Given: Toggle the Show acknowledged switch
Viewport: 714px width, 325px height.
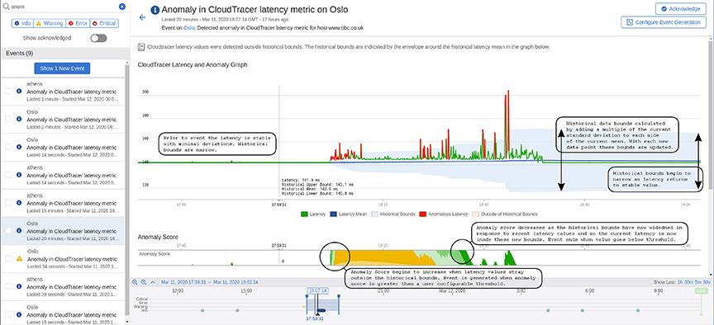Looking at the screenshot, I should point(98,38).
